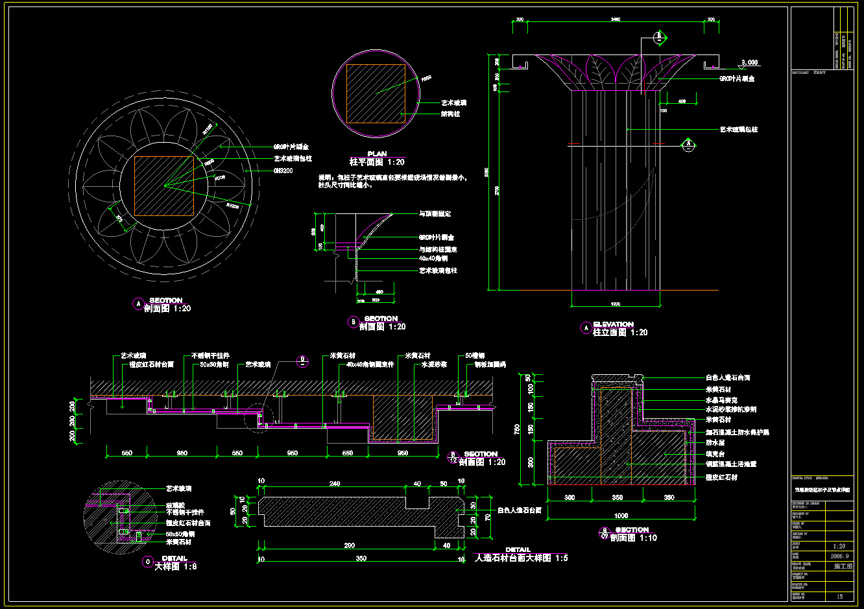Click sheet number '15' in title block

click(839, 596)
